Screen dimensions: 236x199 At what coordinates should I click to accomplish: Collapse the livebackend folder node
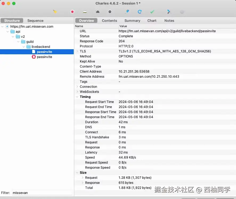(x=24, y=47)
